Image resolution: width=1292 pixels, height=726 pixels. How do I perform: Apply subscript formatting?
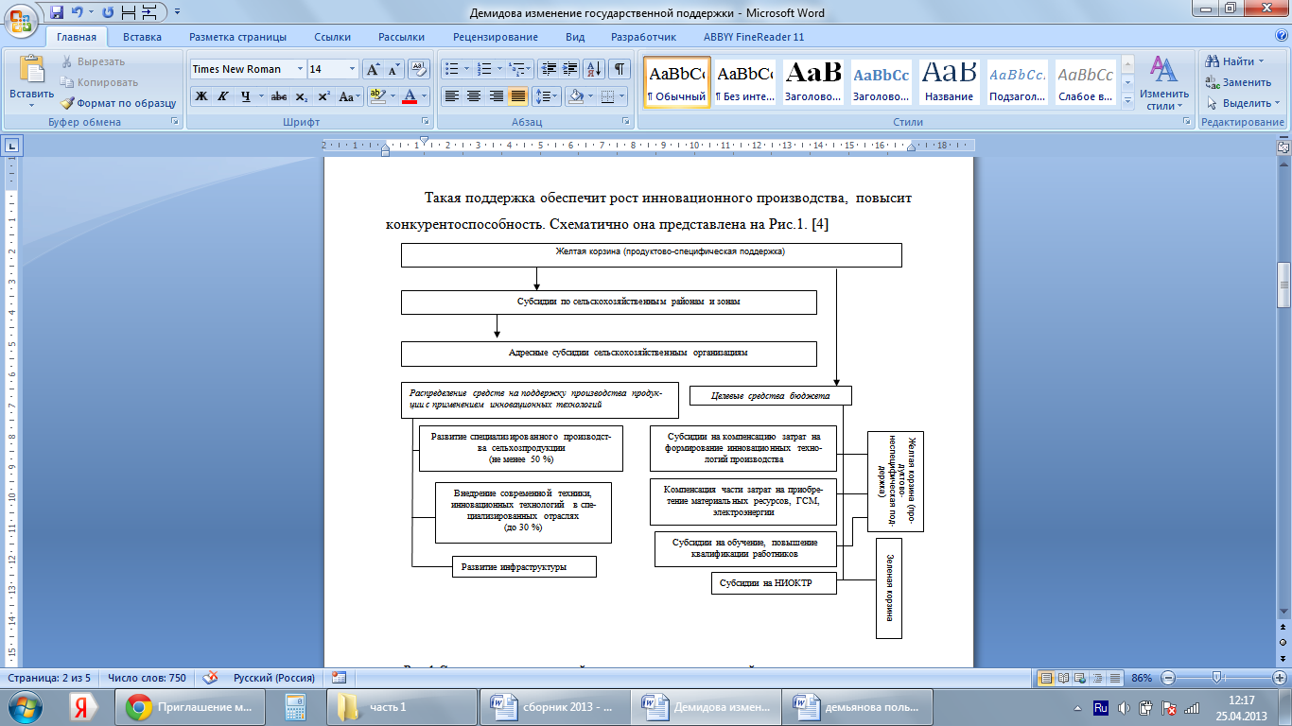click(x=301, y=96)
